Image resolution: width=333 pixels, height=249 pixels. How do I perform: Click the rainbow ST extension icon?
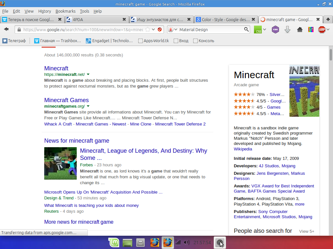coord(311,30)
